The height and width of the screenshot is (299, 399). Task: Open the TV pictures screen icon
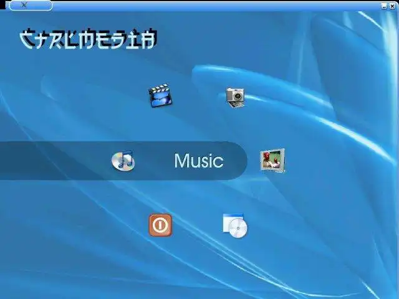point(272,161)
